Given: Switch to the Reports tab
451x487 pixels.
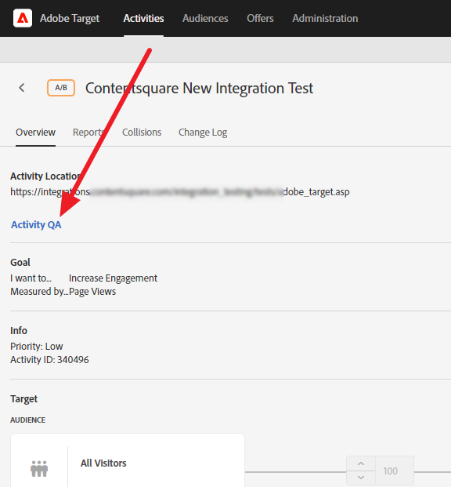Looking at the screenshot, I should tap(89, 133).
